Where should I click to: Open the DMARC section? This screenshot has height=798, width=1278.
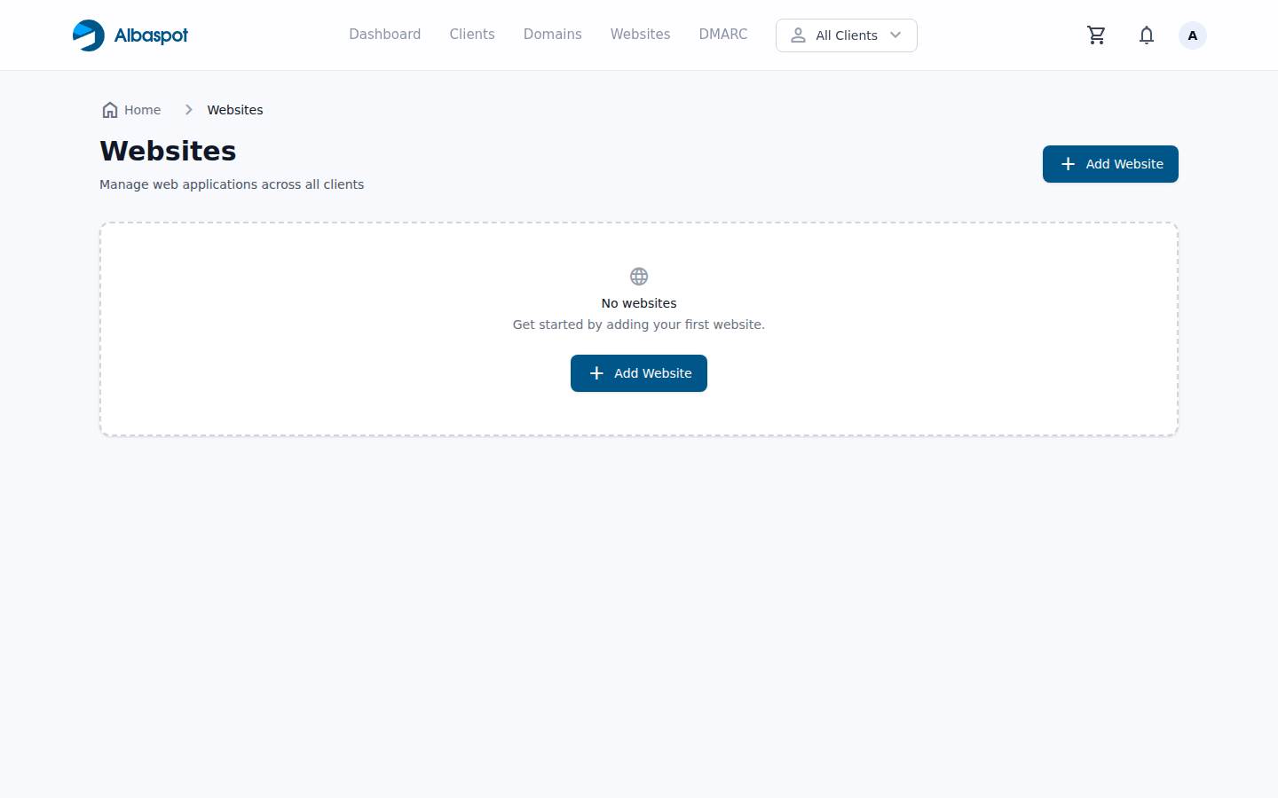pyautogui.click(x=722, y=35)
